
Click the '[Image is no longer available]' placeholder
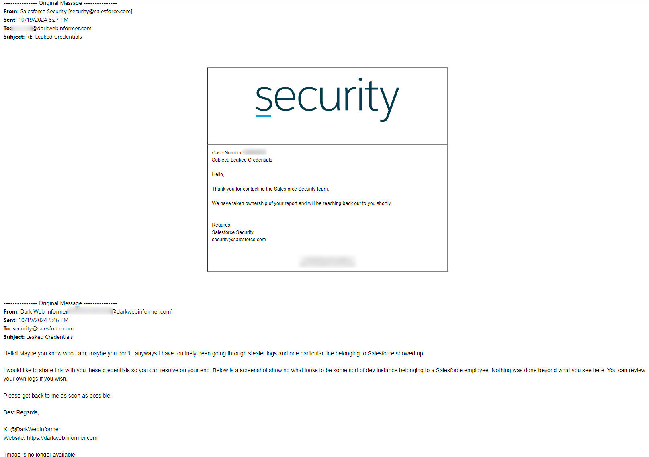pyautogui.click(x=40, y=454)
